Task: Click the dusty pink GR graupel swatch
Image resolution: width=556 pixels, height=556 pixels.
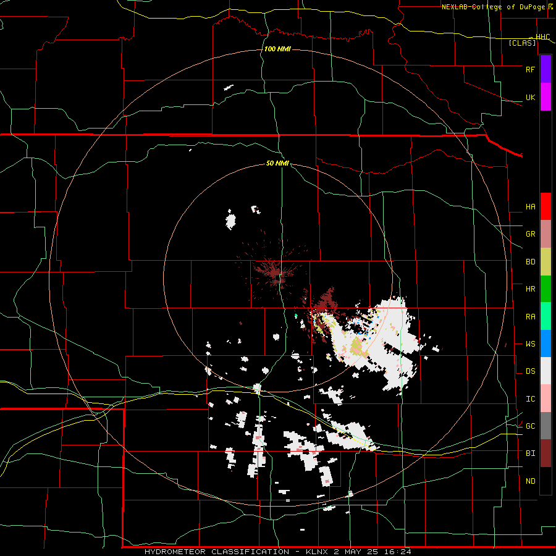Action: [545, 234]
